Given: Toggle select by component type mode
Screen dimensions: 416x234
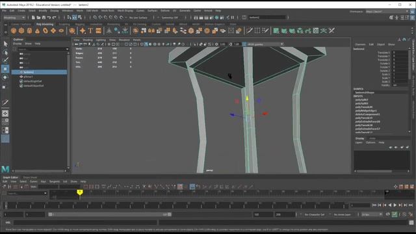Looking at the screenshot, I should 80,18.
